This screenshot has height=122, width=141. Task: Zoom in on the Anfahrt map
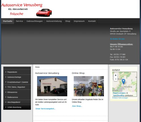point(116,75)
